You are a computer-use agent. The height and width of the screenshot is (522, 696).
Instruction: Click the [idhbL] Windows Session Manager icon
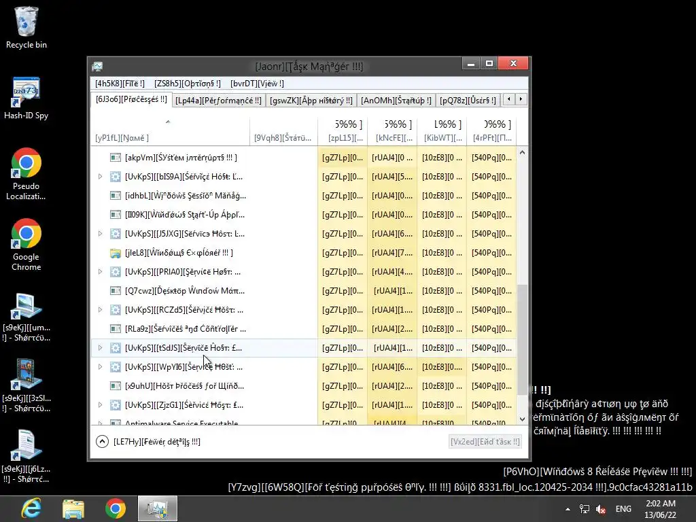point(116,196)
